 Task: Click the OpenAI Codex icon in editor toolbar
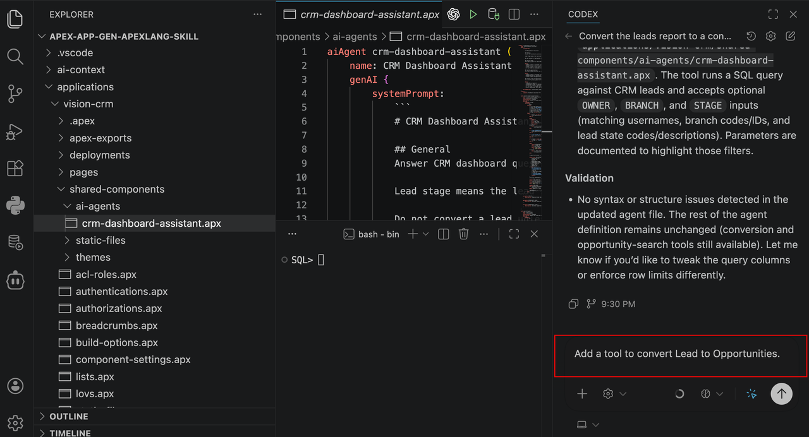[x=453, y=14]
